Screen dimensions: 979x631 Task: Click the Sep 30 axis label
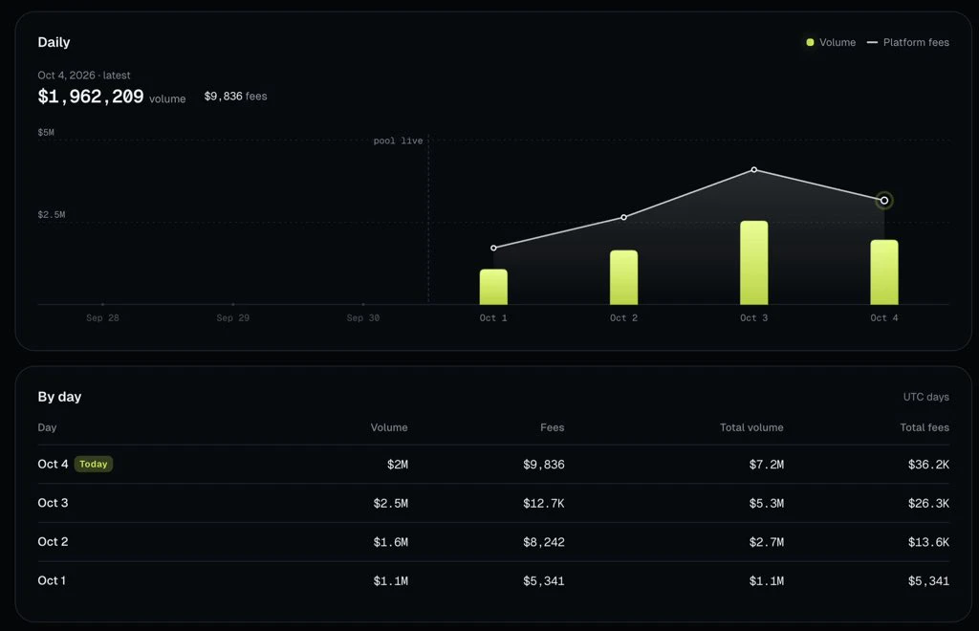363,317
